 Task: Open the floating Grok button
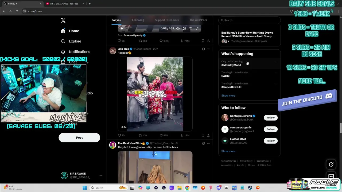(x=331, y=165)
